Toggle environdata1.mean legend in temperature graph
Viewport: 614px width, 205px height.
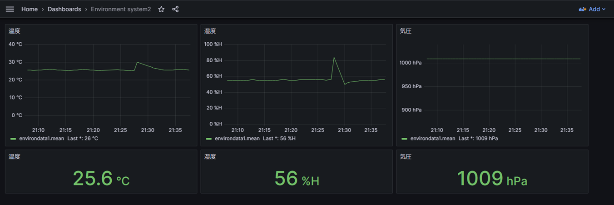[41, 138]
